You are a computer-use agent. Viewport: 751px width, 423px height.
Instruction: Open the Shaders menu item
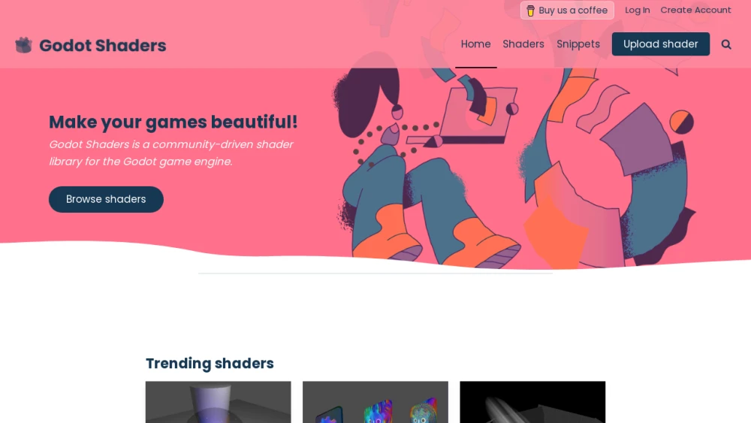tap(523, 44)
